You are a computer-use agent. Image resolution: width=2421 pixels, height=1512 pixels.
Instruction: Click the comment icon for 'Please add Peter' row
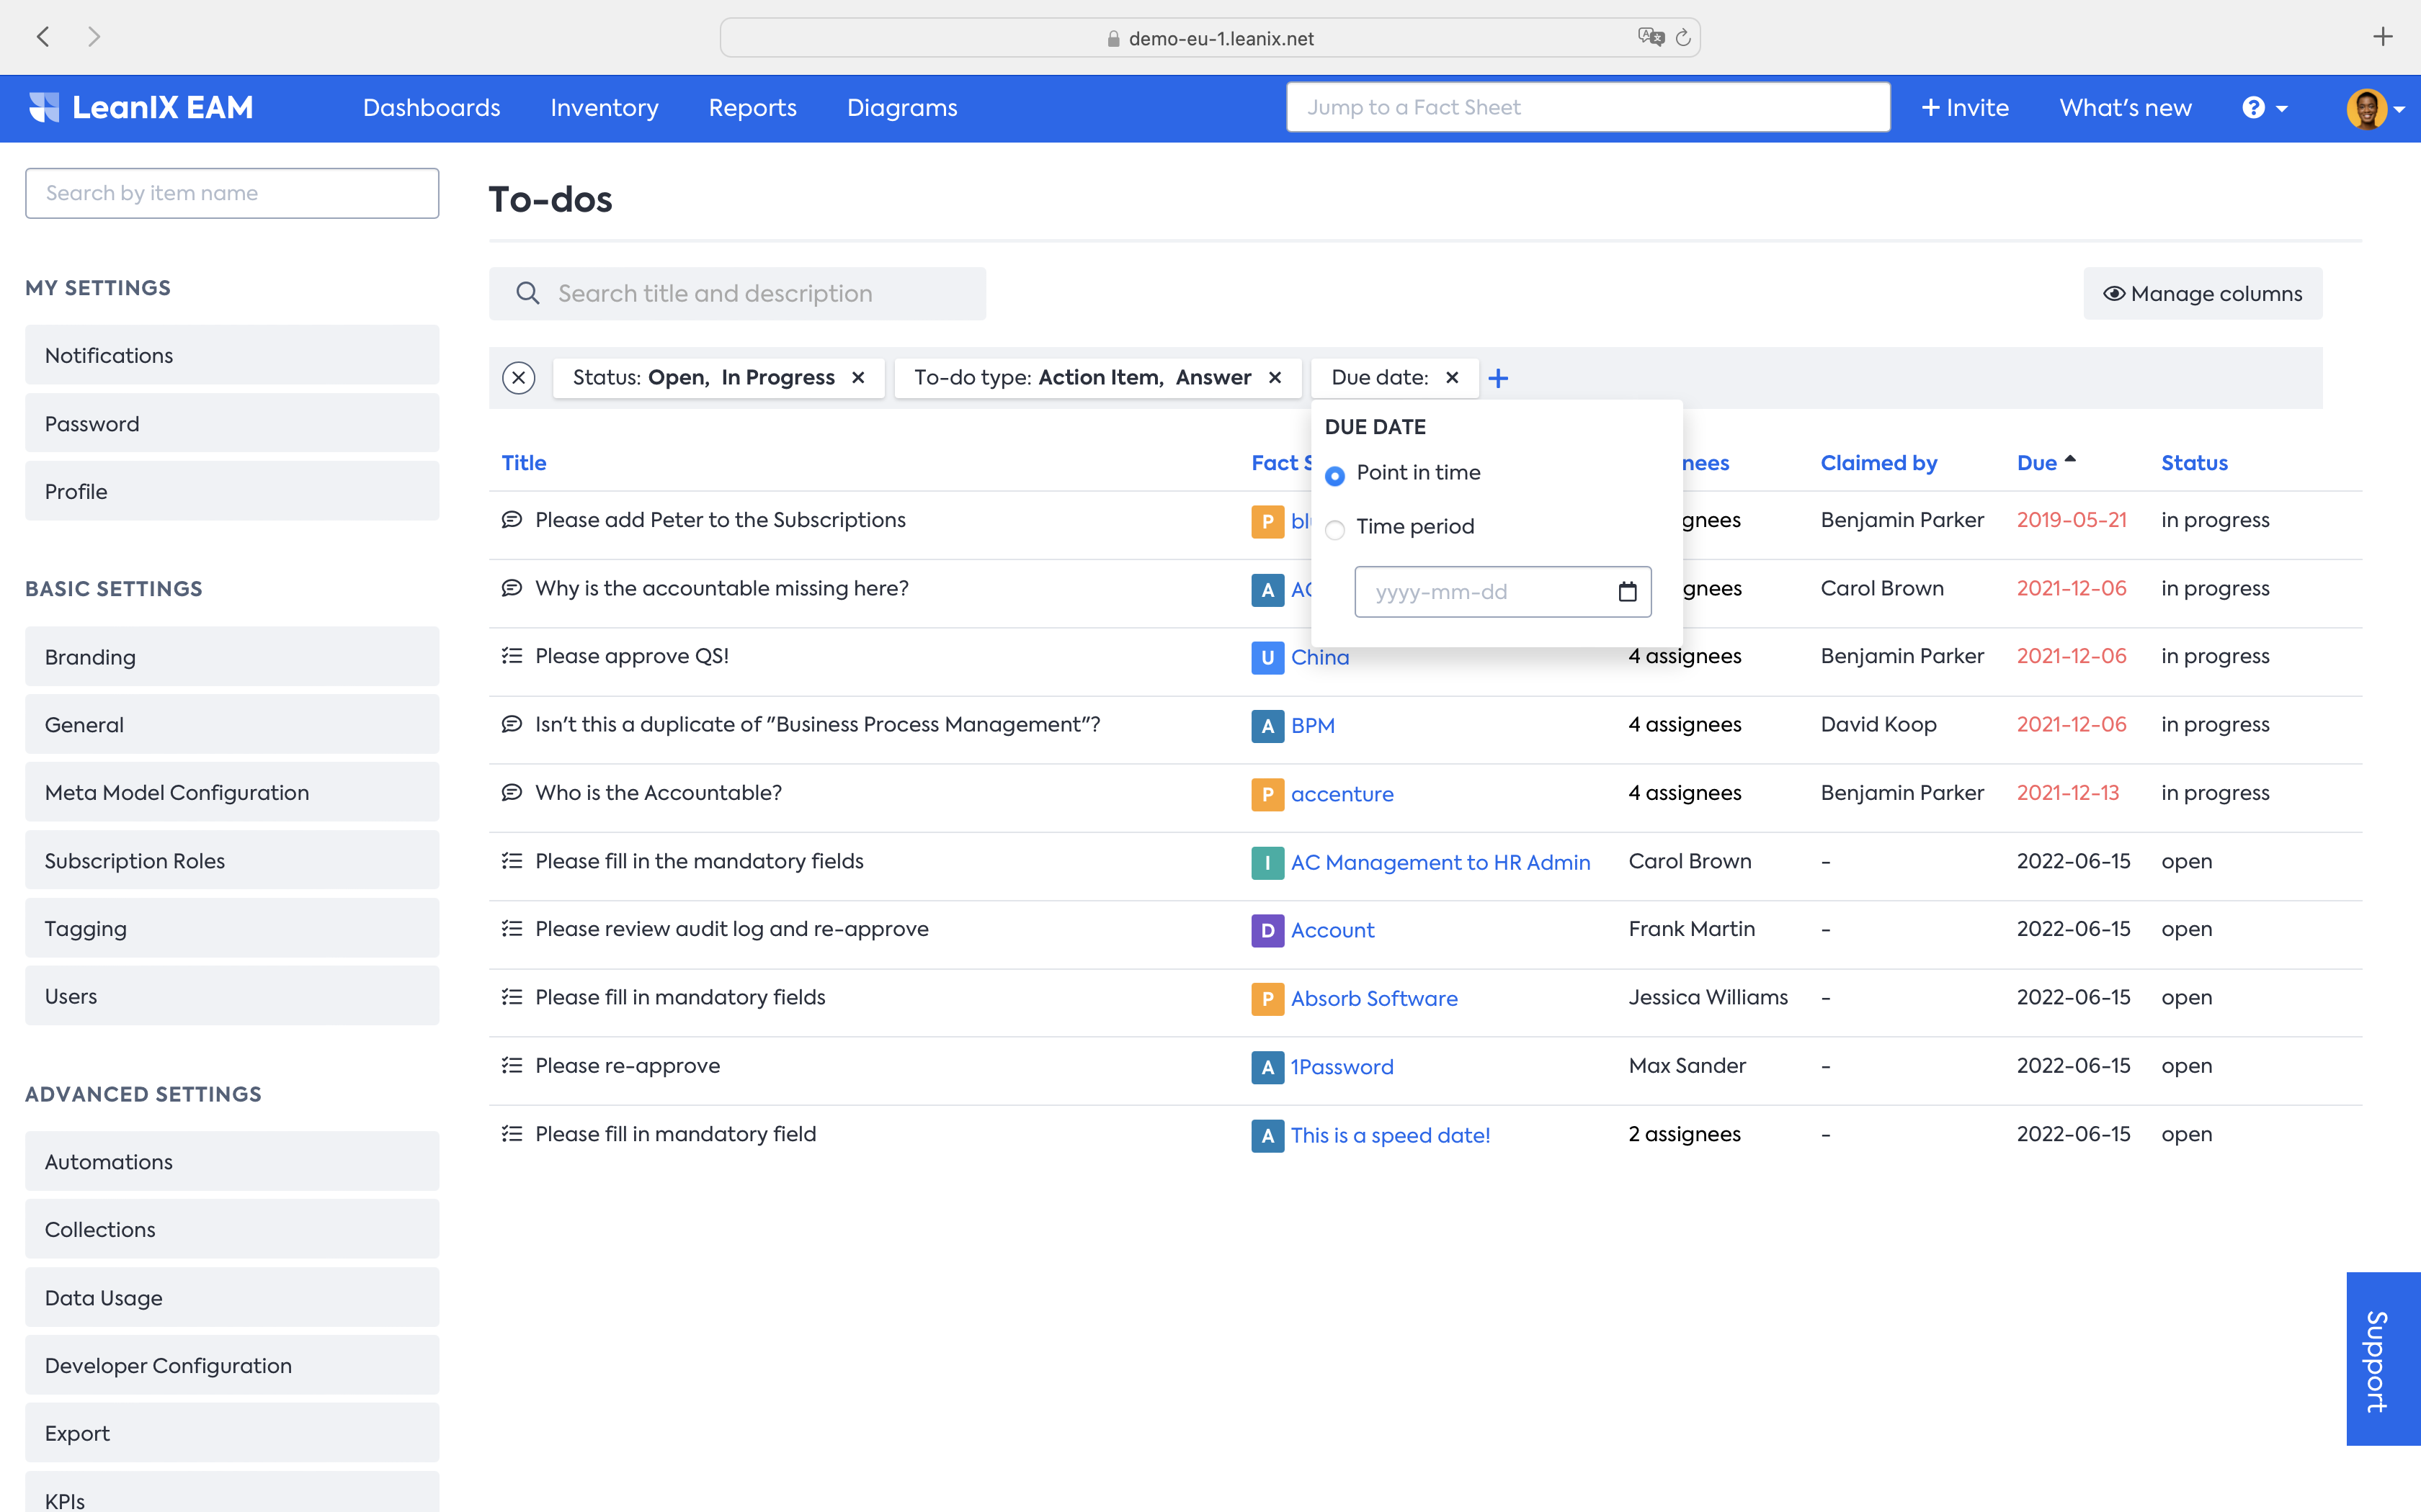(x=511, y=520)
